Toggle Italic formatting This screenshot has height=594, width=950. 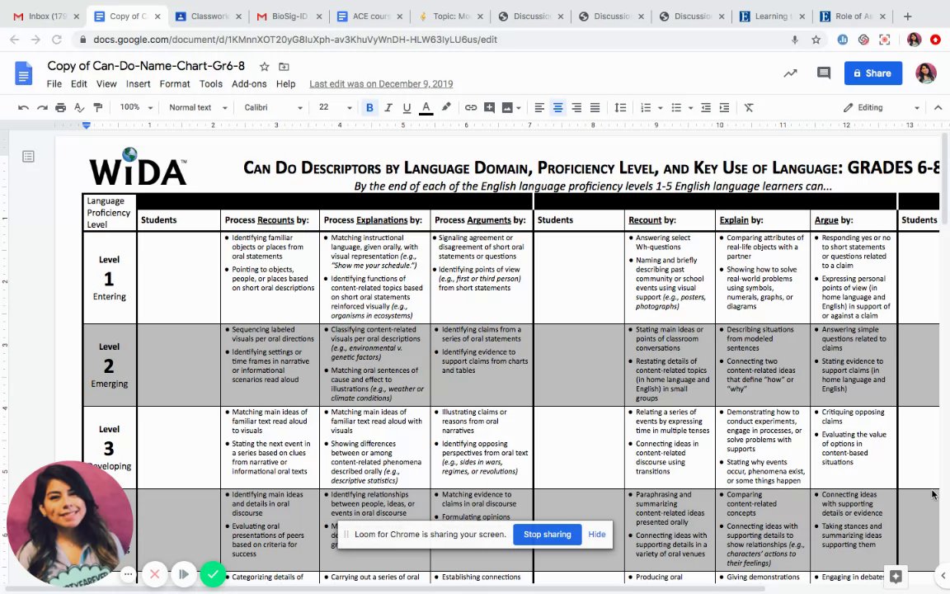click(x=388, y=107)
